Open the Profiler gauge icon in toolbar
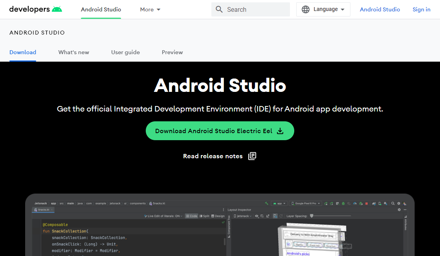Screen dimensions: 440x256 click(x=355, y=203)
